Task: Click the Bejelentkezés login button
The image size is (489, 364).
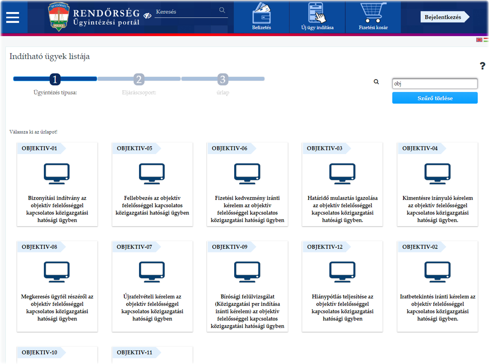Action: pyautogui.click(x=445, y=17)
